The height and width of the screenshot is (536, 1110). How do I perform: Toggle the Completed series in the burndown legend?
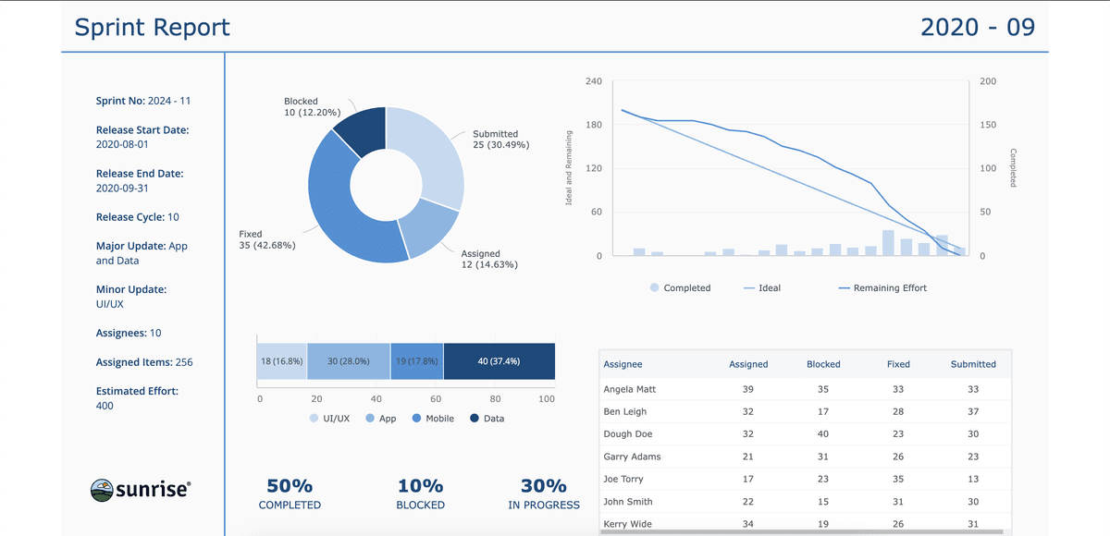654,287
